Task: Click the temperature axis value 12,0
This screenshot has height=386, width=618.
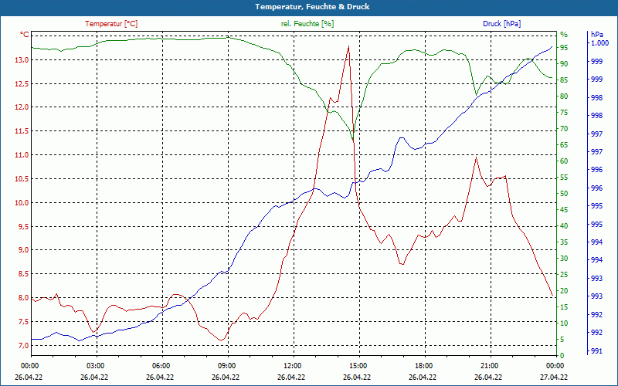Action: pos(22,107)
